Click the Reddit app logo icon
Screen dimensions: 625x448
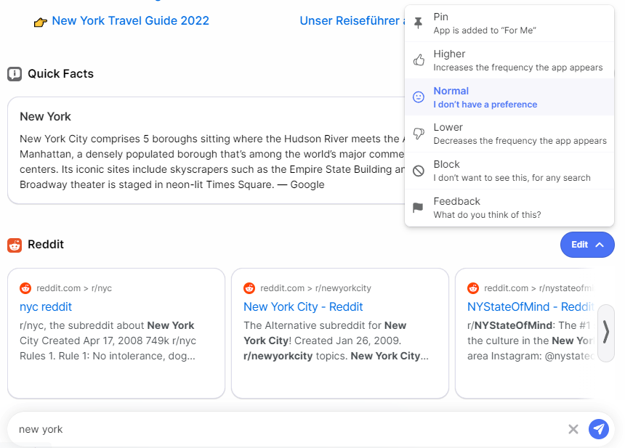(15, 245)
